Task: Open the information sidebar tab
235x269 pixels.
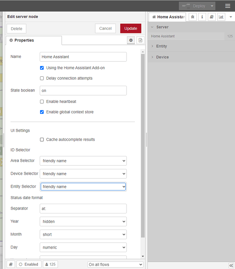Action: tap(202, 17)
